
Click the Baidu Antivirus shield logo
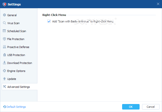click(x=4, y=4)
